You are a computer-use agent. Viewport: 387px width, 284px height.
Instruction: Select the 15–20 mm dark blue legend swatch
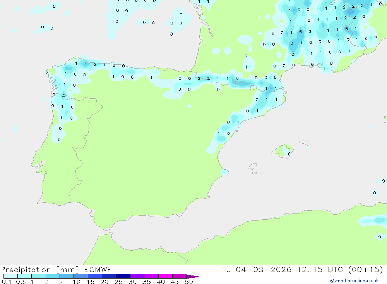[x=95, y=276]
